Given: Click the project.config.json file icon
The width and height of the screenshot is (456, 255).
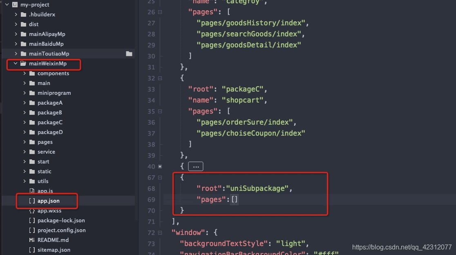Looking at the screenshot, I should (x=32, y=230).
